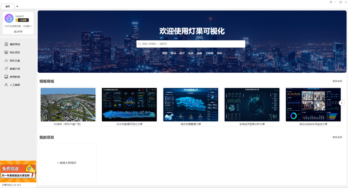
Task: Add a new tab with plus icon
Action: (17, 6)
